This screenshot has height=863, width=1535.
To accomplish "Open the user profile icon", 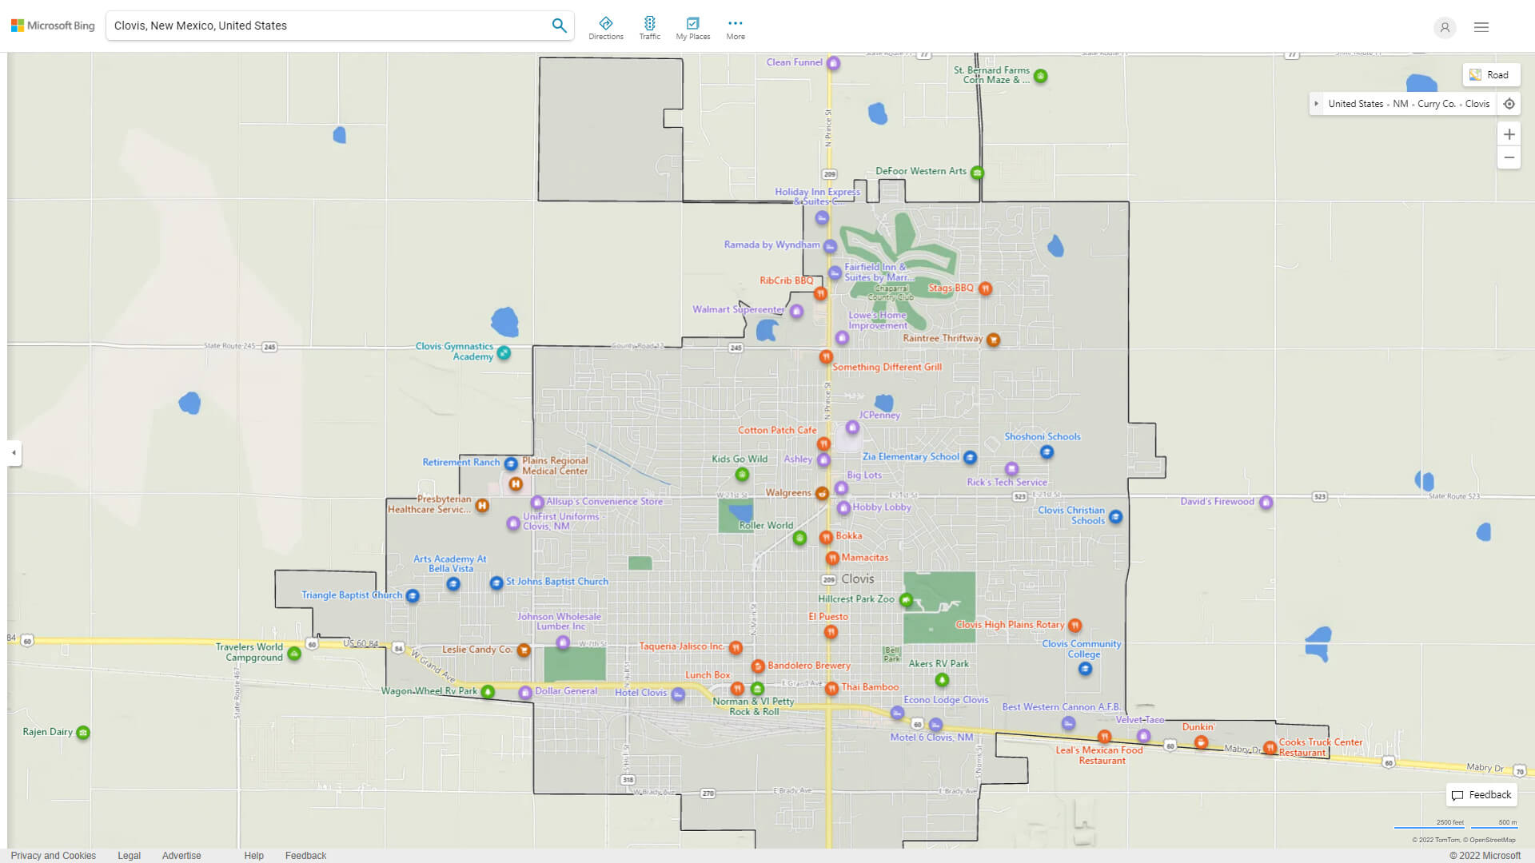I will 1445,27.
